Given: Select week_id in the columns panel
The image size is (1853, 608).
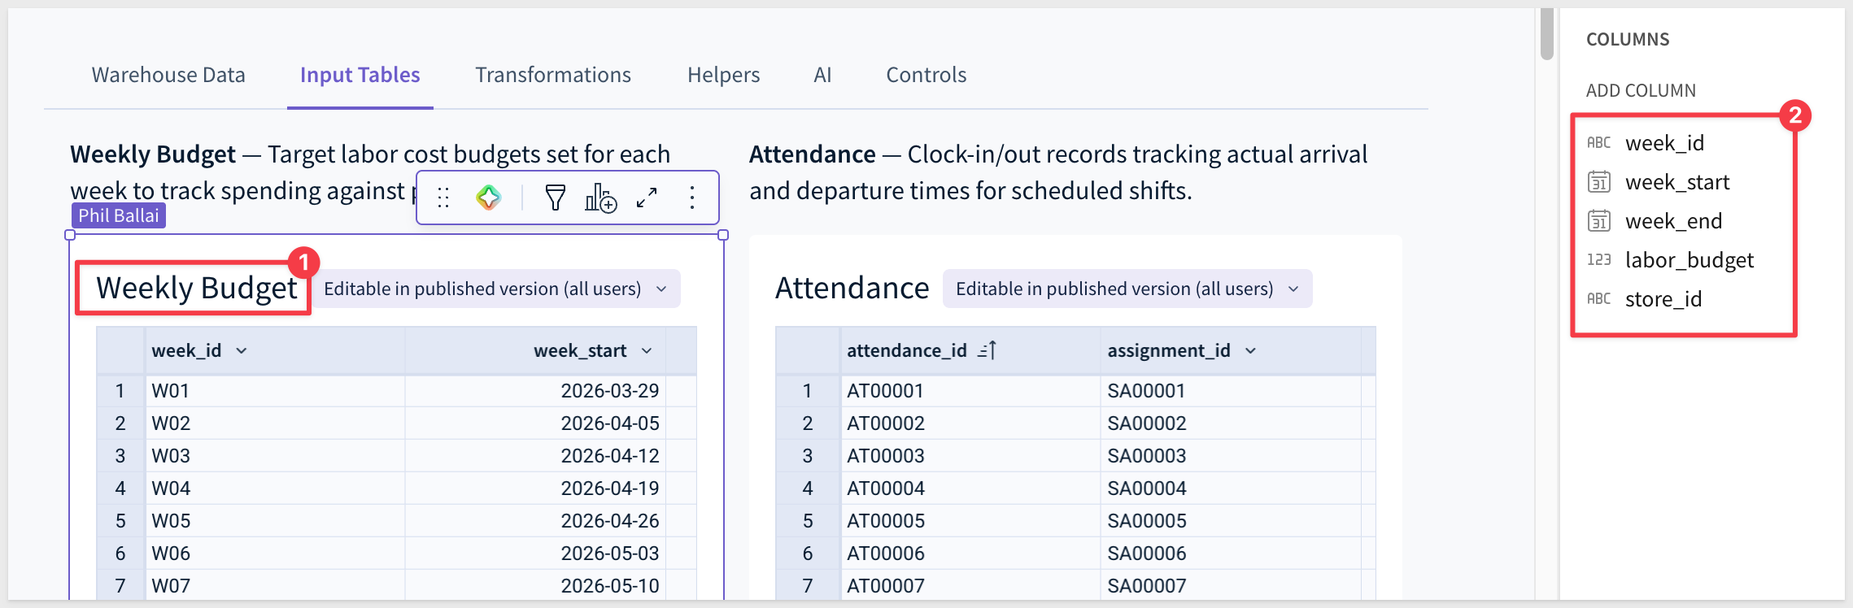Looking at the screenshot, I should [1665, 143].
